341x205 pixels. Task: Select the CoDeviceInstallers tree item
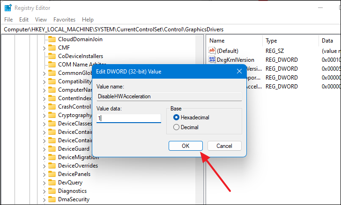click(x=81, y=56)
